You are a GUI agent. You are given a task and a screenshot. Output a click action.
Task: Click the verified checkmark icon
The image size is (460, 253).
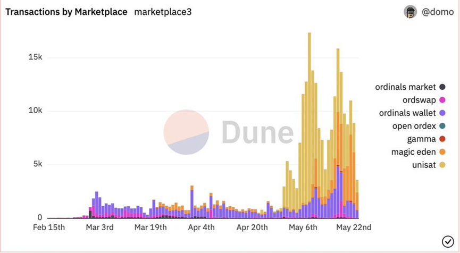(x=448, y=241)
